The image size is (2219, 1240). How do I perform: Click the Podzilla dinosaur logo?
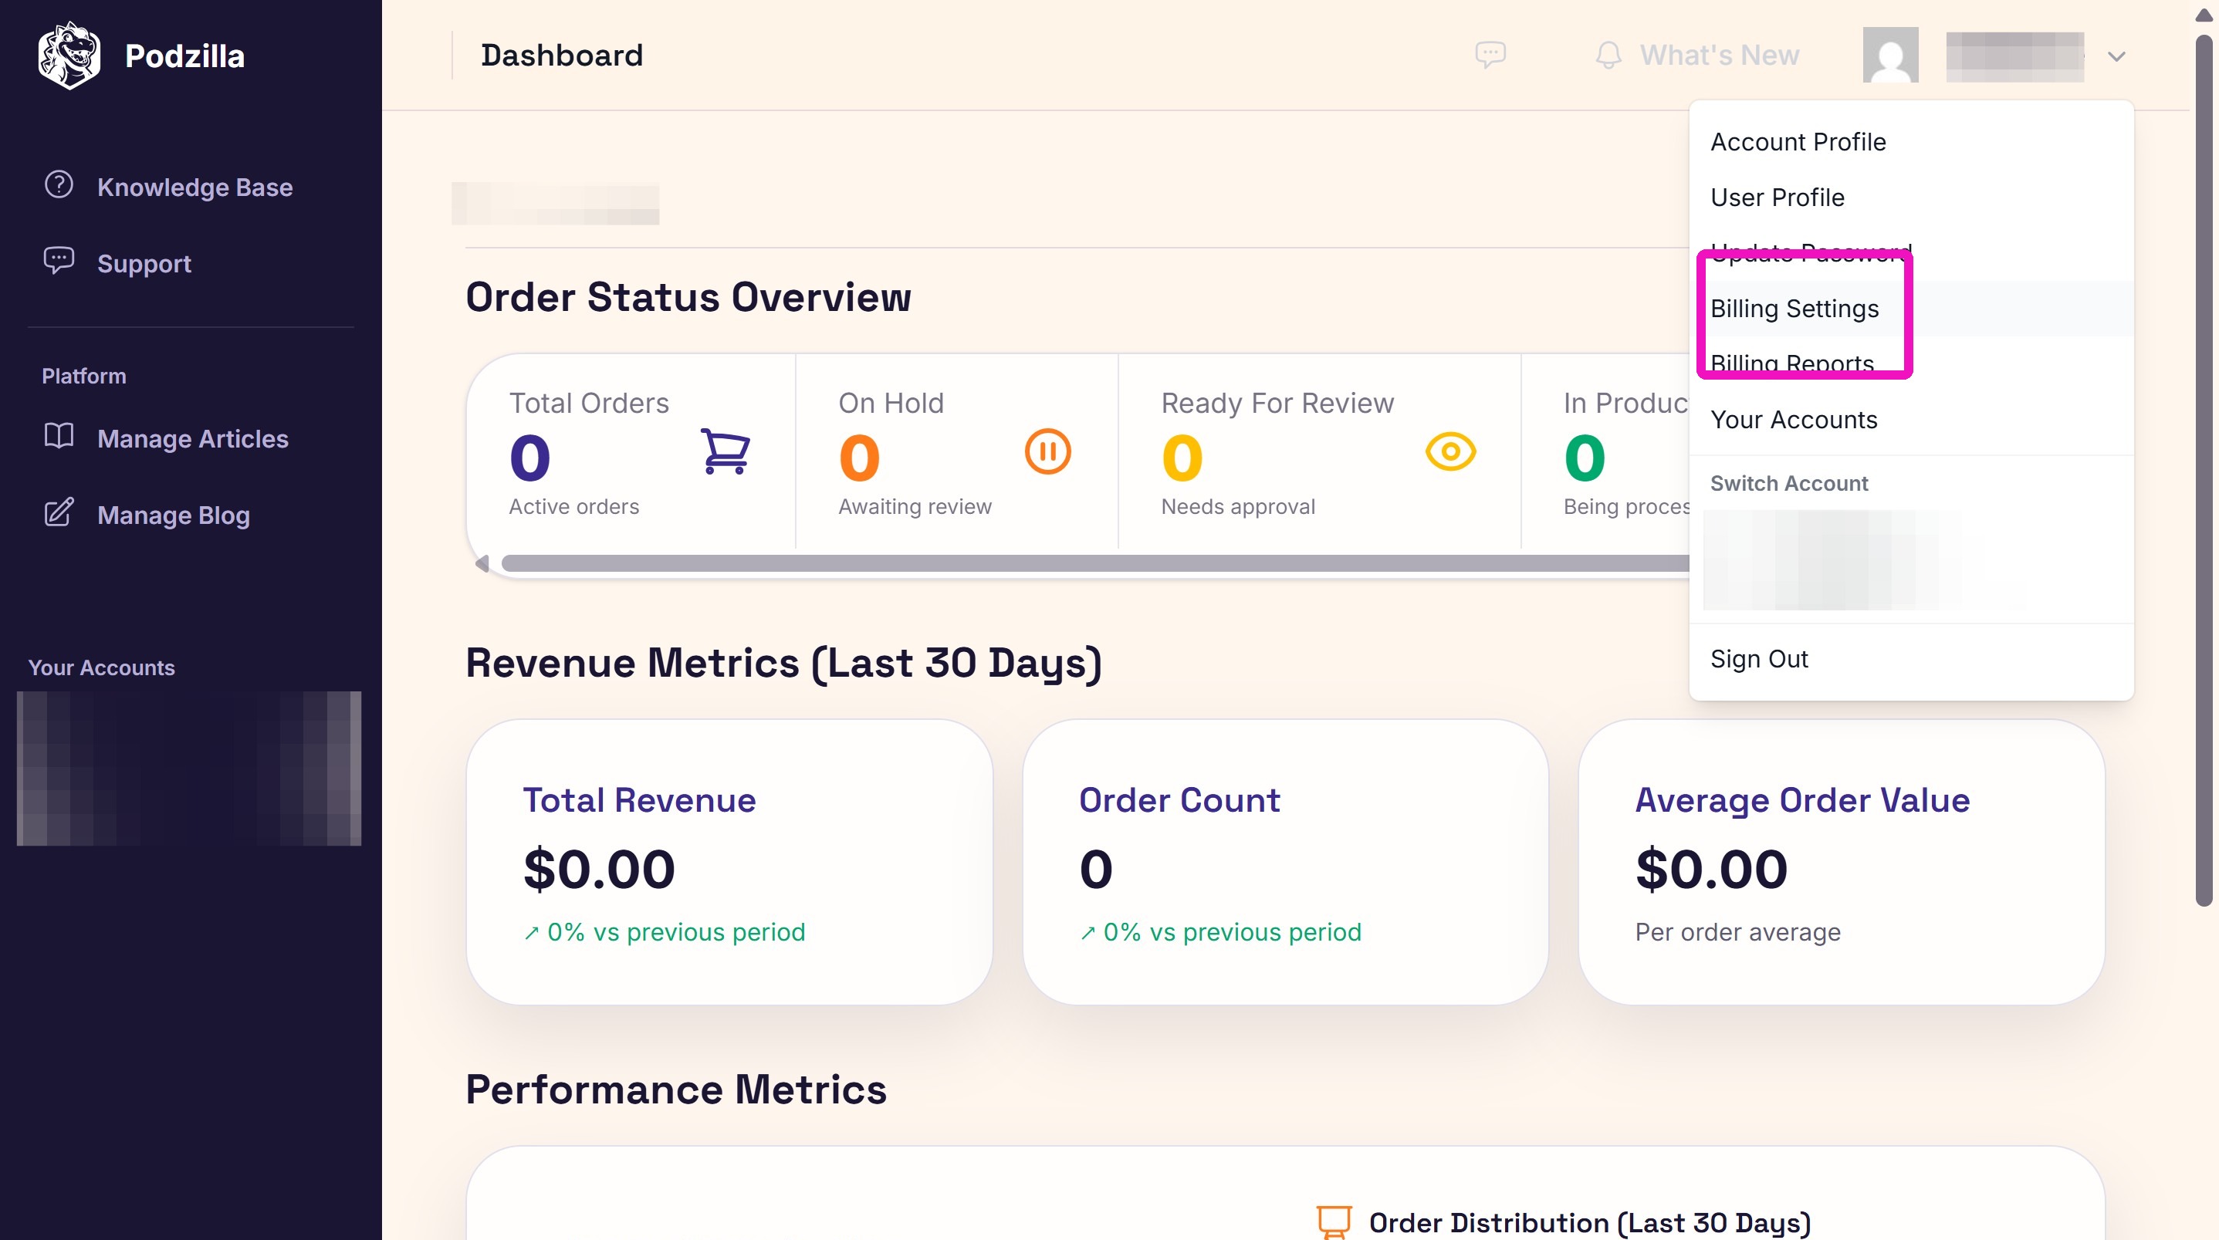tap(69, 56)
